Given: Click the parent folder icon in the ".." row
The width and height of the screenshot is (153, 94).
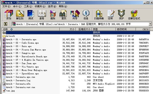Looking at the screenshot, I should pos(4,33).
